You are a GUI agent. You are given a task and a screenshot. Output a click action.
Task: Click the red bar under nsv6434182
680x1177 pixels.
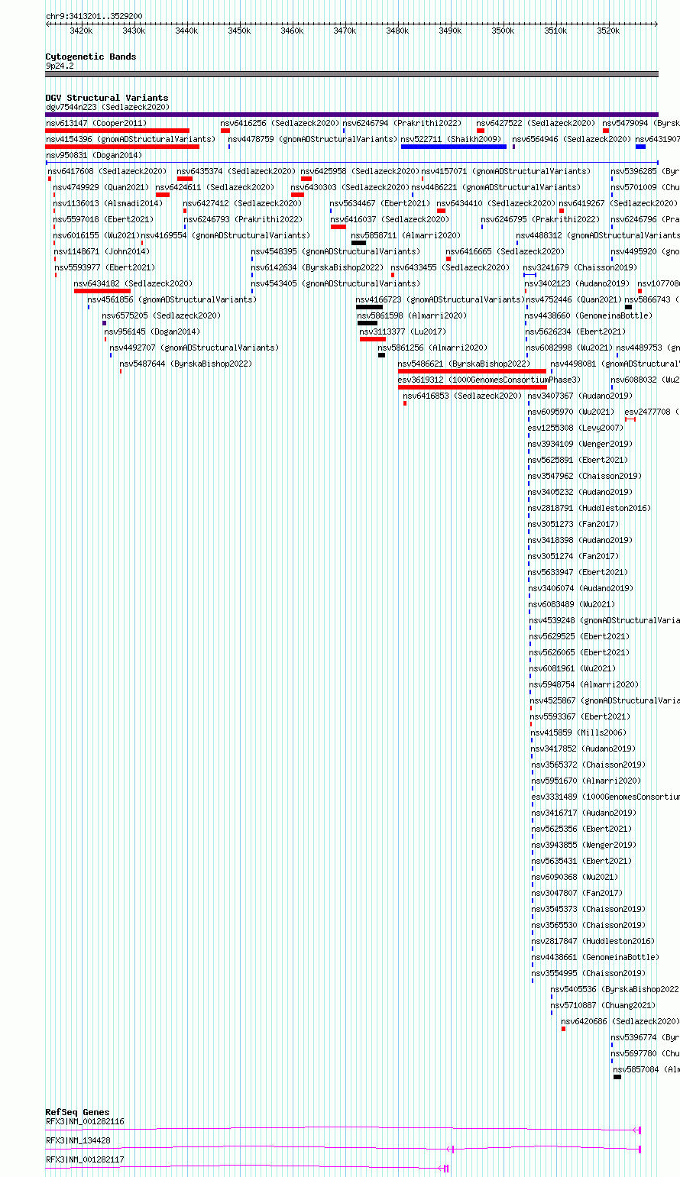102,291
